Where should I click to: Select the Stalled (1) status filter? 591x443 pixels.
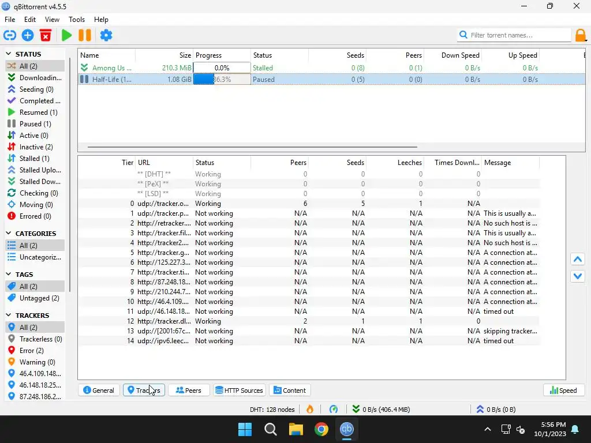35,159
